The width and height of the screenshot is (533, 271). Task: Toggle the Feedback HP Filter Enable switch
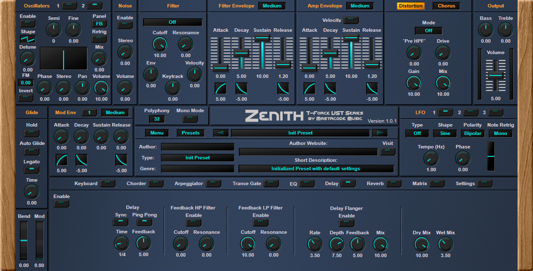(194, 223)
